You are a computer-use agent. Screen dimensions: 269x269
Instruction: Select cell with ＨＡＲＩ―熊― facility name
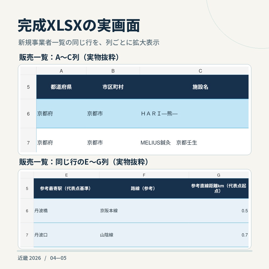click(x=194, y=114)
